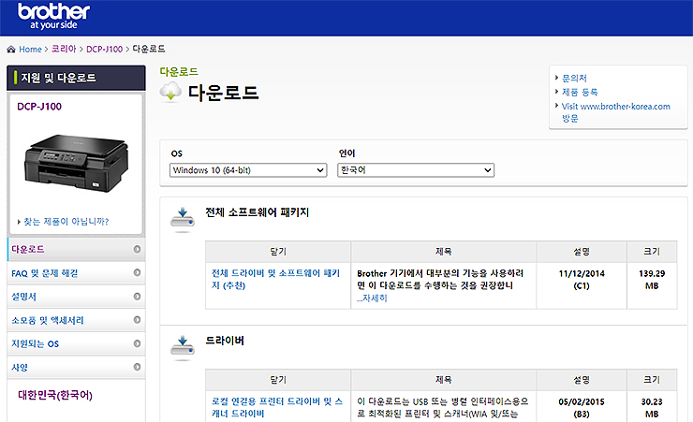Open the Home breadcrumb link
Viewport: 693px width, 422px height.
(x=30, y=49)
